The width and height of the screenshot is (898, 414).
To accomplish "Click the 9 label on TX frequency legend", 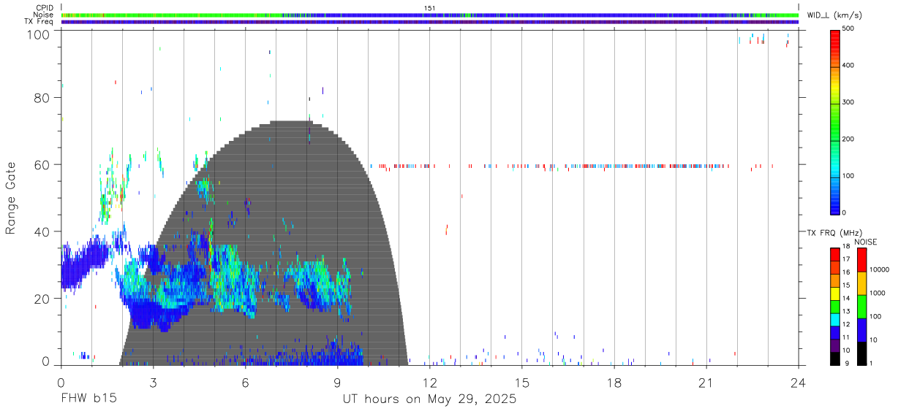I will coord(846,363).
